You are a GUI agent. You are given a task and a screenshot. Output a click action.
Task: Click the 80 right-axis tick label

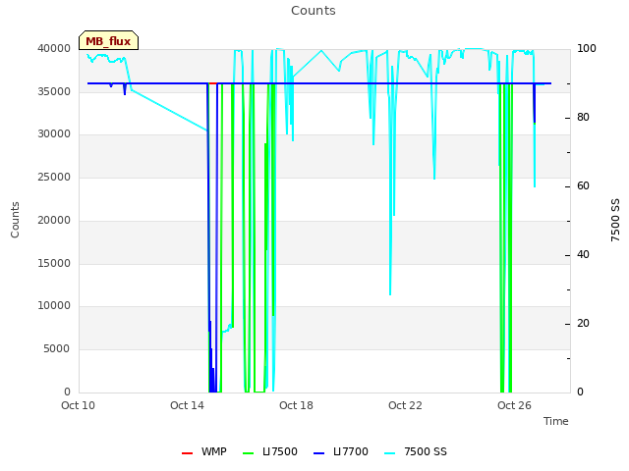[583, 118]
